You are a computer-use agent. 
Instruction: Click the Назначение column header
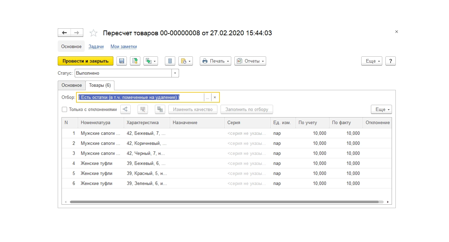[197, 123]
